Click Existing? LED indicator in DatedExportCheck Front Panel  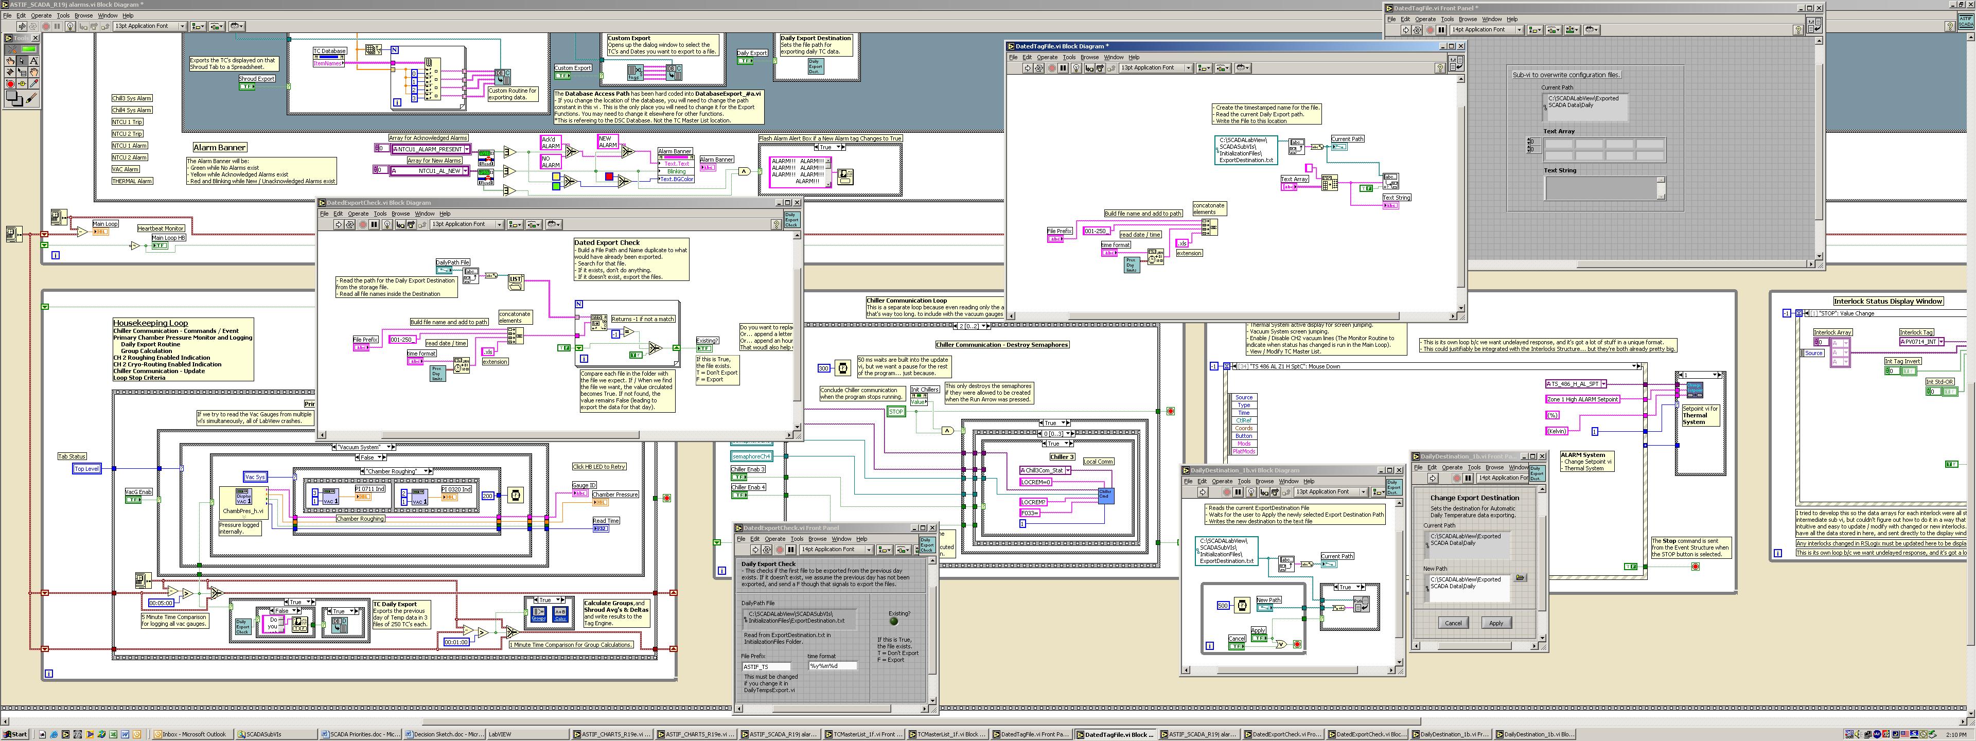point(894,621)
